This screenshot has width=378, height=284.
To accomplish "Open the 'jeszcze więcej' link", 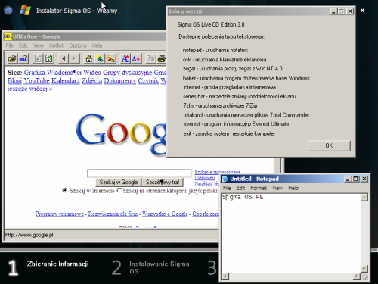I will point(29,89).
